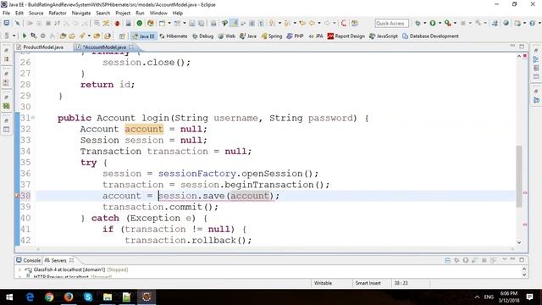This screenshot has width=542, height=305.
Task: Select the AccountModel.java editor tab
Action: pyautogui.click(x=104, y=47)
